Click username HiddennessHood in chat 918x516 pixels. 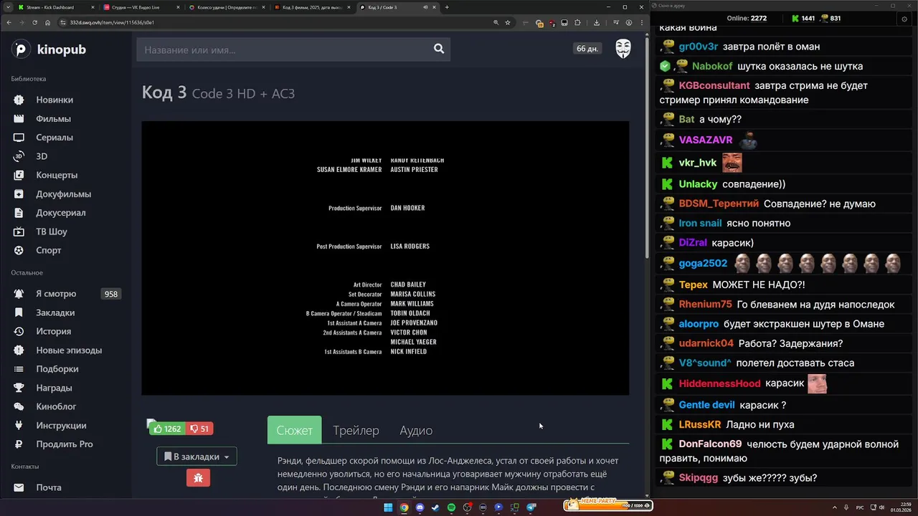(x=719, y=383)
